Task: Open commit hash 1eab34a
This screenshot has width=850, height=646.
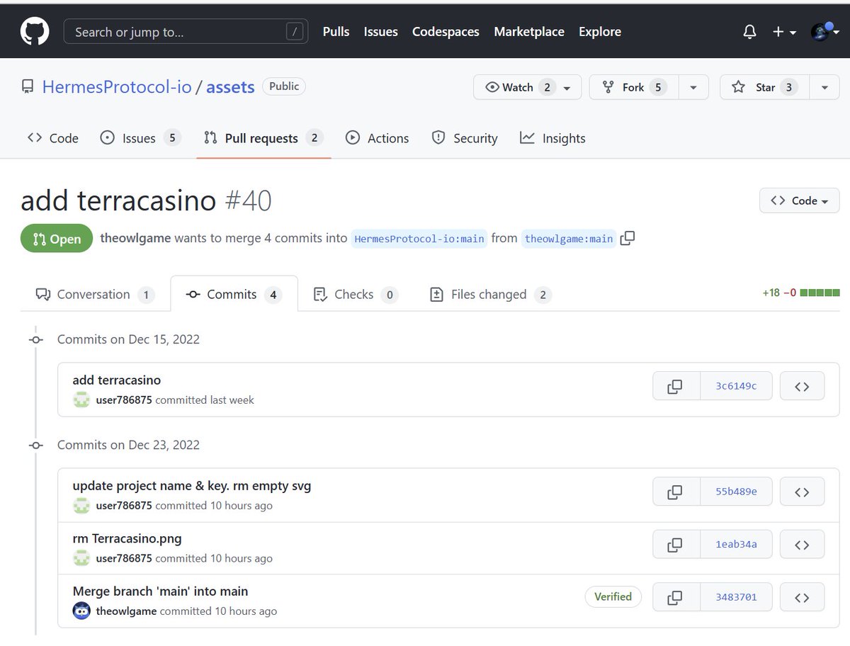Action: [x=736, y=544]
